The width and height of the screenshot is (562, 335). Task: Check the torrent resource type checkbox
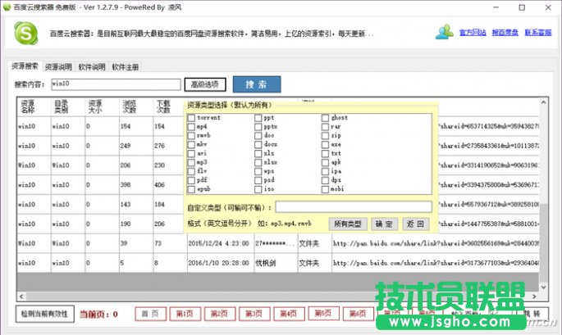coord(191,118)
